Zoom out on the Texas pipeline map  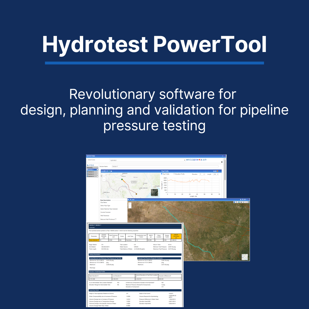click(x=104, y=179)
